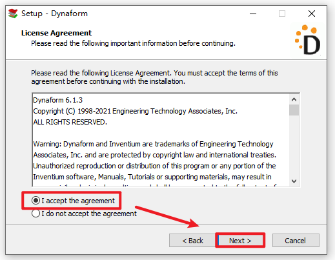Screen dimensions: 335x260
Task: Click the greyed-out maximize window button
Action: coord(282,14)
